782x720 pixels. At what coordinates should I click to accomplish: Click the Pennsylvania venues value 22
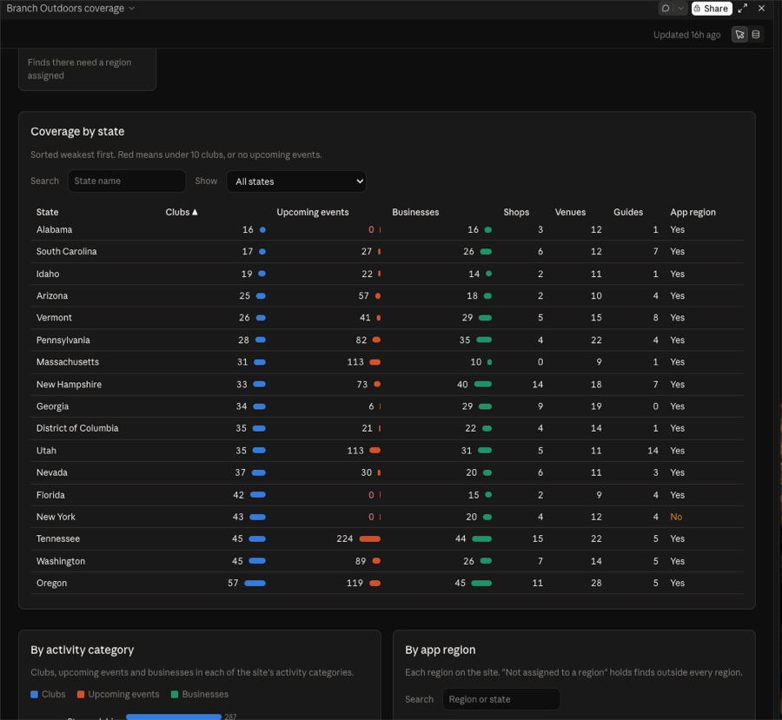(x=596, y=340)
